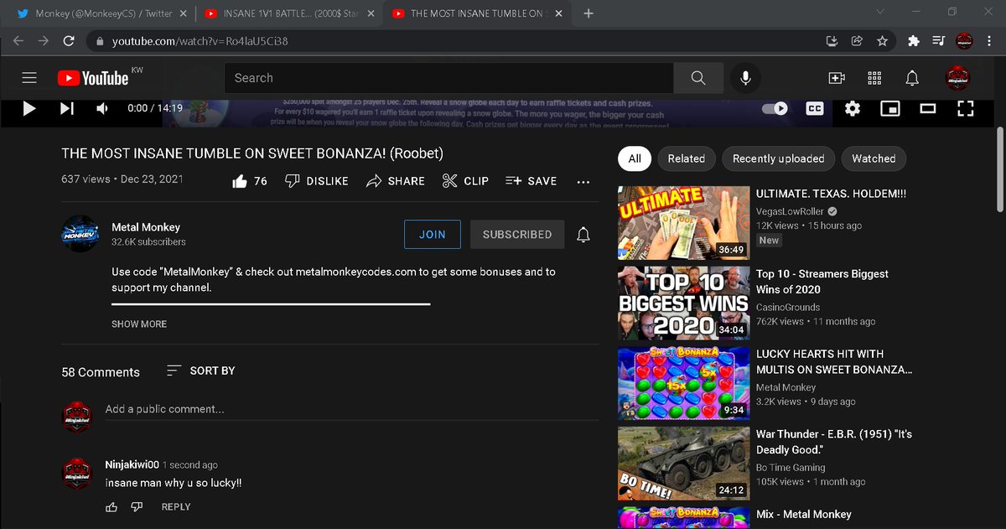Toggle closed captions (CC)
Screen dimensions: 1006x529
click(814, 108)
